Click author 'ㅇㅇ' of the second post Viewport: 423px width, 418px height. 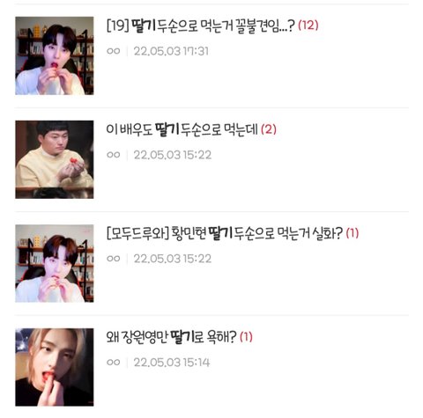(114, 155)
